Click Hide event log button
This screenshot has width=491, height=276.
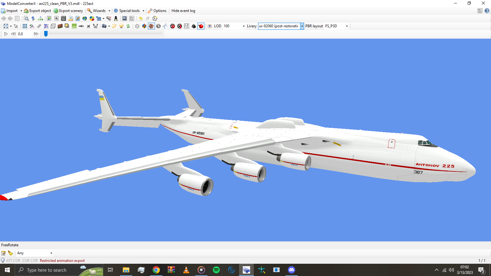(183, 11)
